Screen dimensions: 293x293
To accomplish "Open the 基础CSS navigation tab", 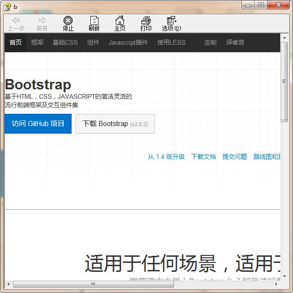I will click(x=65, y=42).
